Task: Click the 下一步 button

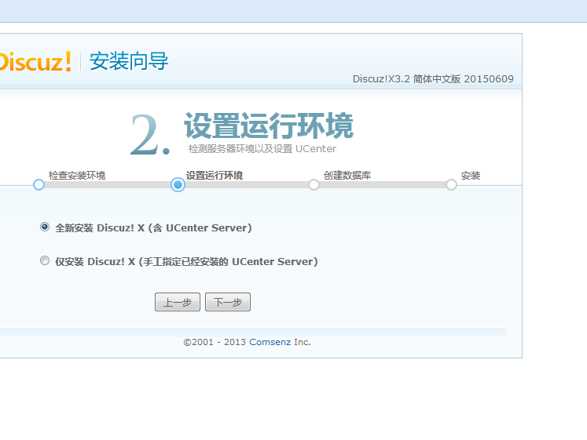Action: point(228,302)
